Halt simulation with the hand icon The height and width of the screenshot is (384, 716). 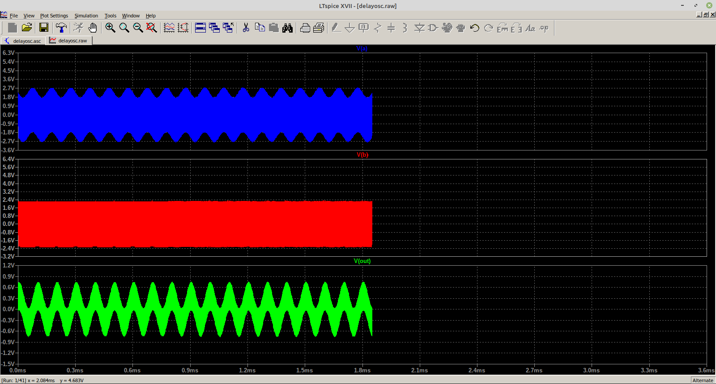point(93,28)
